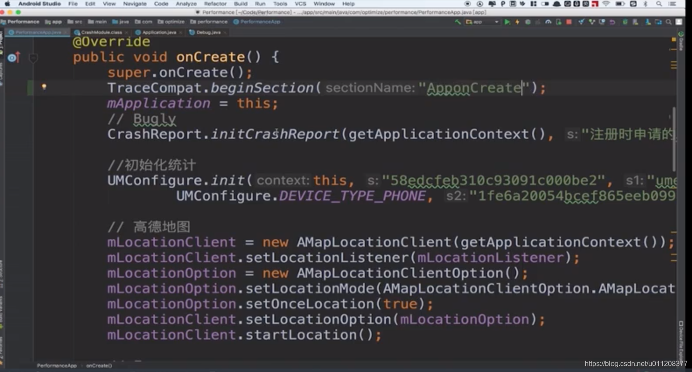
Task: Open the Gradle tool window on right edge
Action: [681, 41]
